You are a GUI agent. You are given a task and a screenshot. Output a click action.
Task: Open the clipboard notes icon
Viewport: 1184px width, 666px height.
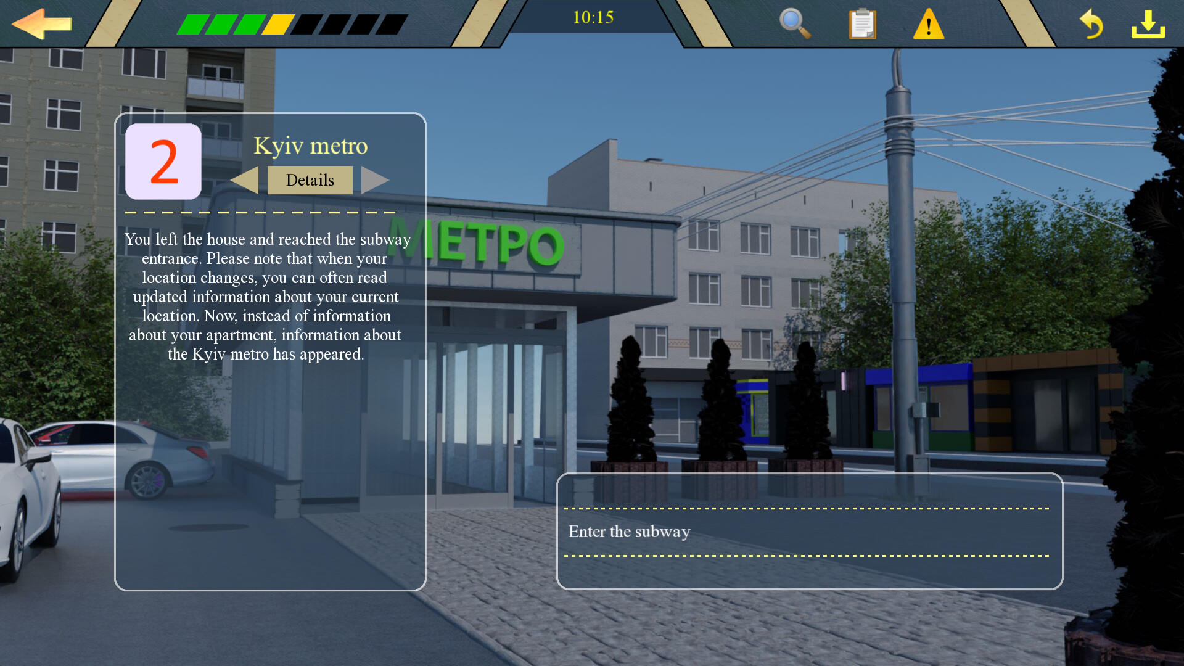point(862,24)
